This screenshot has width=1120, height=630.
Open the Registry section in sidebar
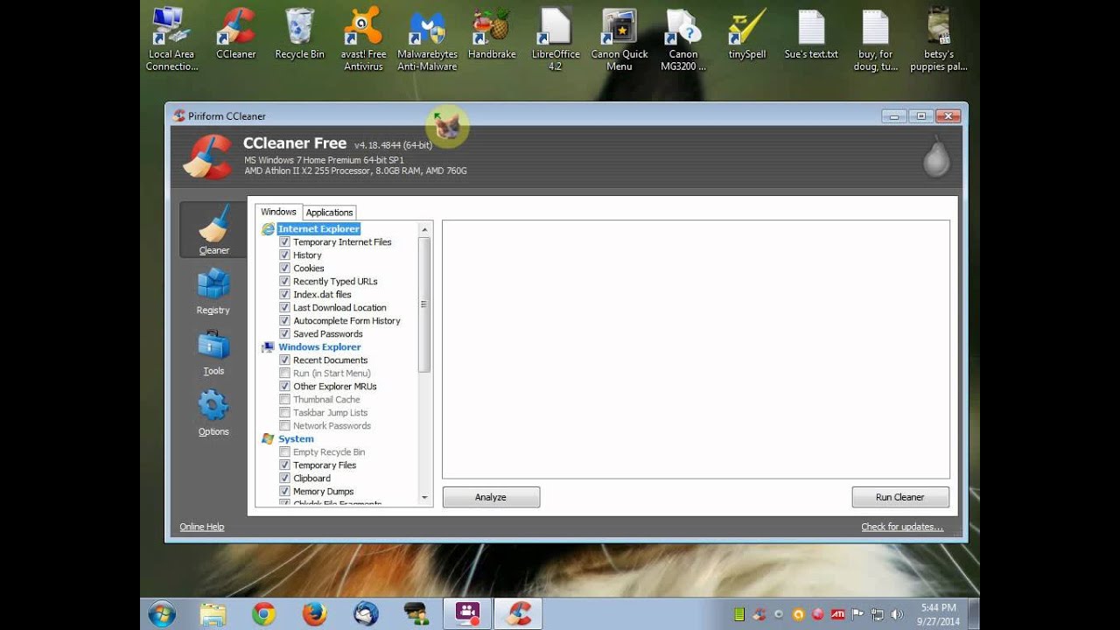tap(213, 291)
